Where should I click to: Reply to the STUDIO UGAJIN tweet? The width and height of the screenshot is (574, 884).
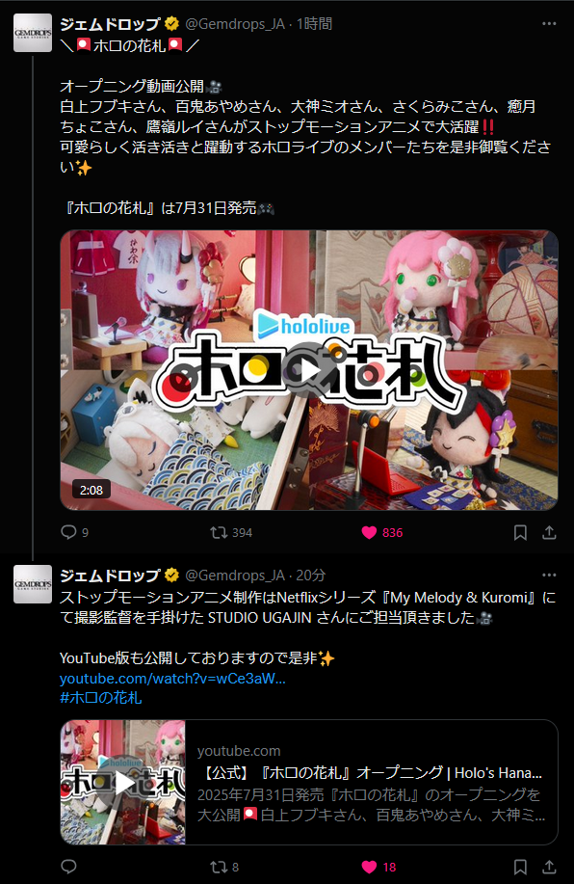coord(68,867)
